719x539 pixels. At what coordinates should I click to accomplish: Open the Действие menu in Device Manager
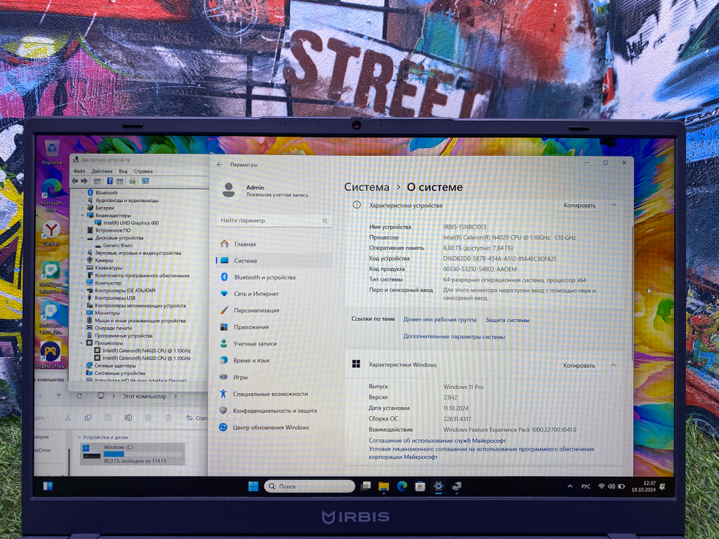click(101, 171)
